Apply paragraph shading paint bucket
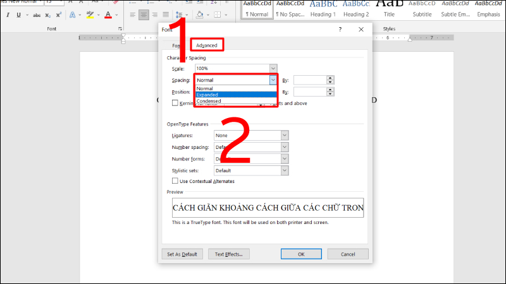Screen dimensions: 506x284 (200, 15)
